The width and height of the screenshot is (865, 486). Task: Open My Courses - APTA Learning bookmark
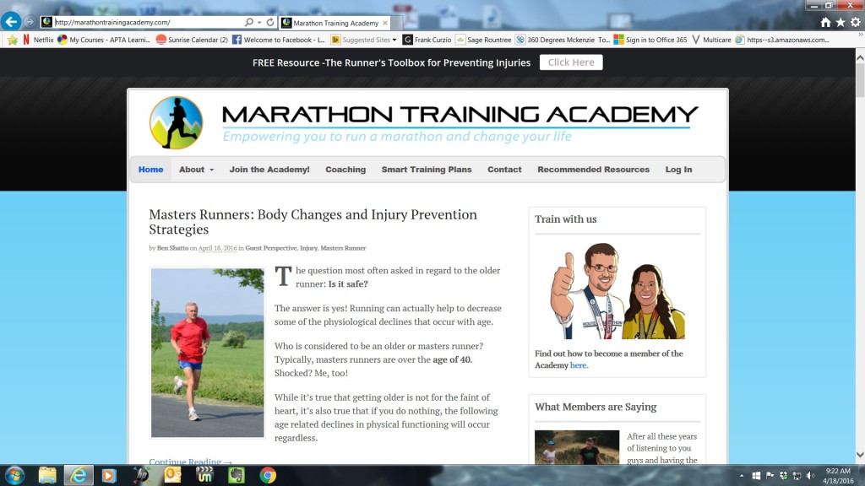coord(104,40)
